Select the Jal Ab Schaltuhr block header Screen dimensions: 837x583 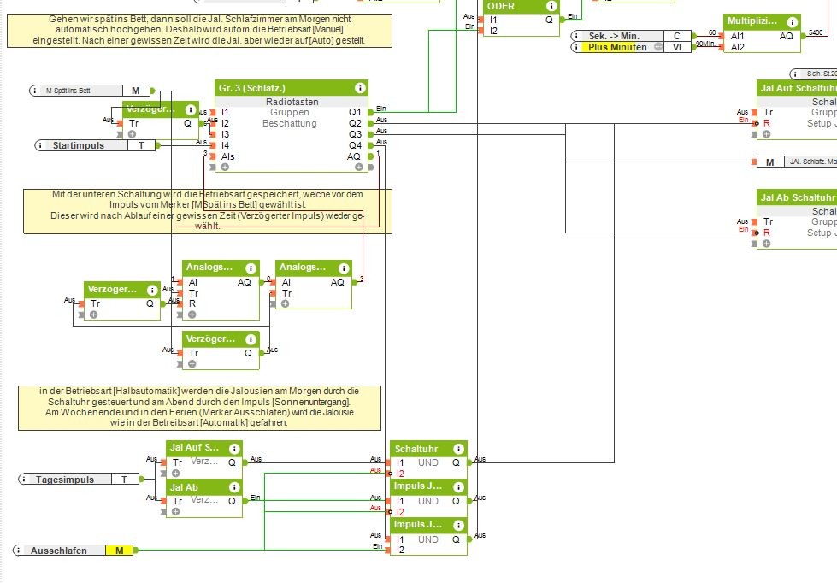click(797, 197)
